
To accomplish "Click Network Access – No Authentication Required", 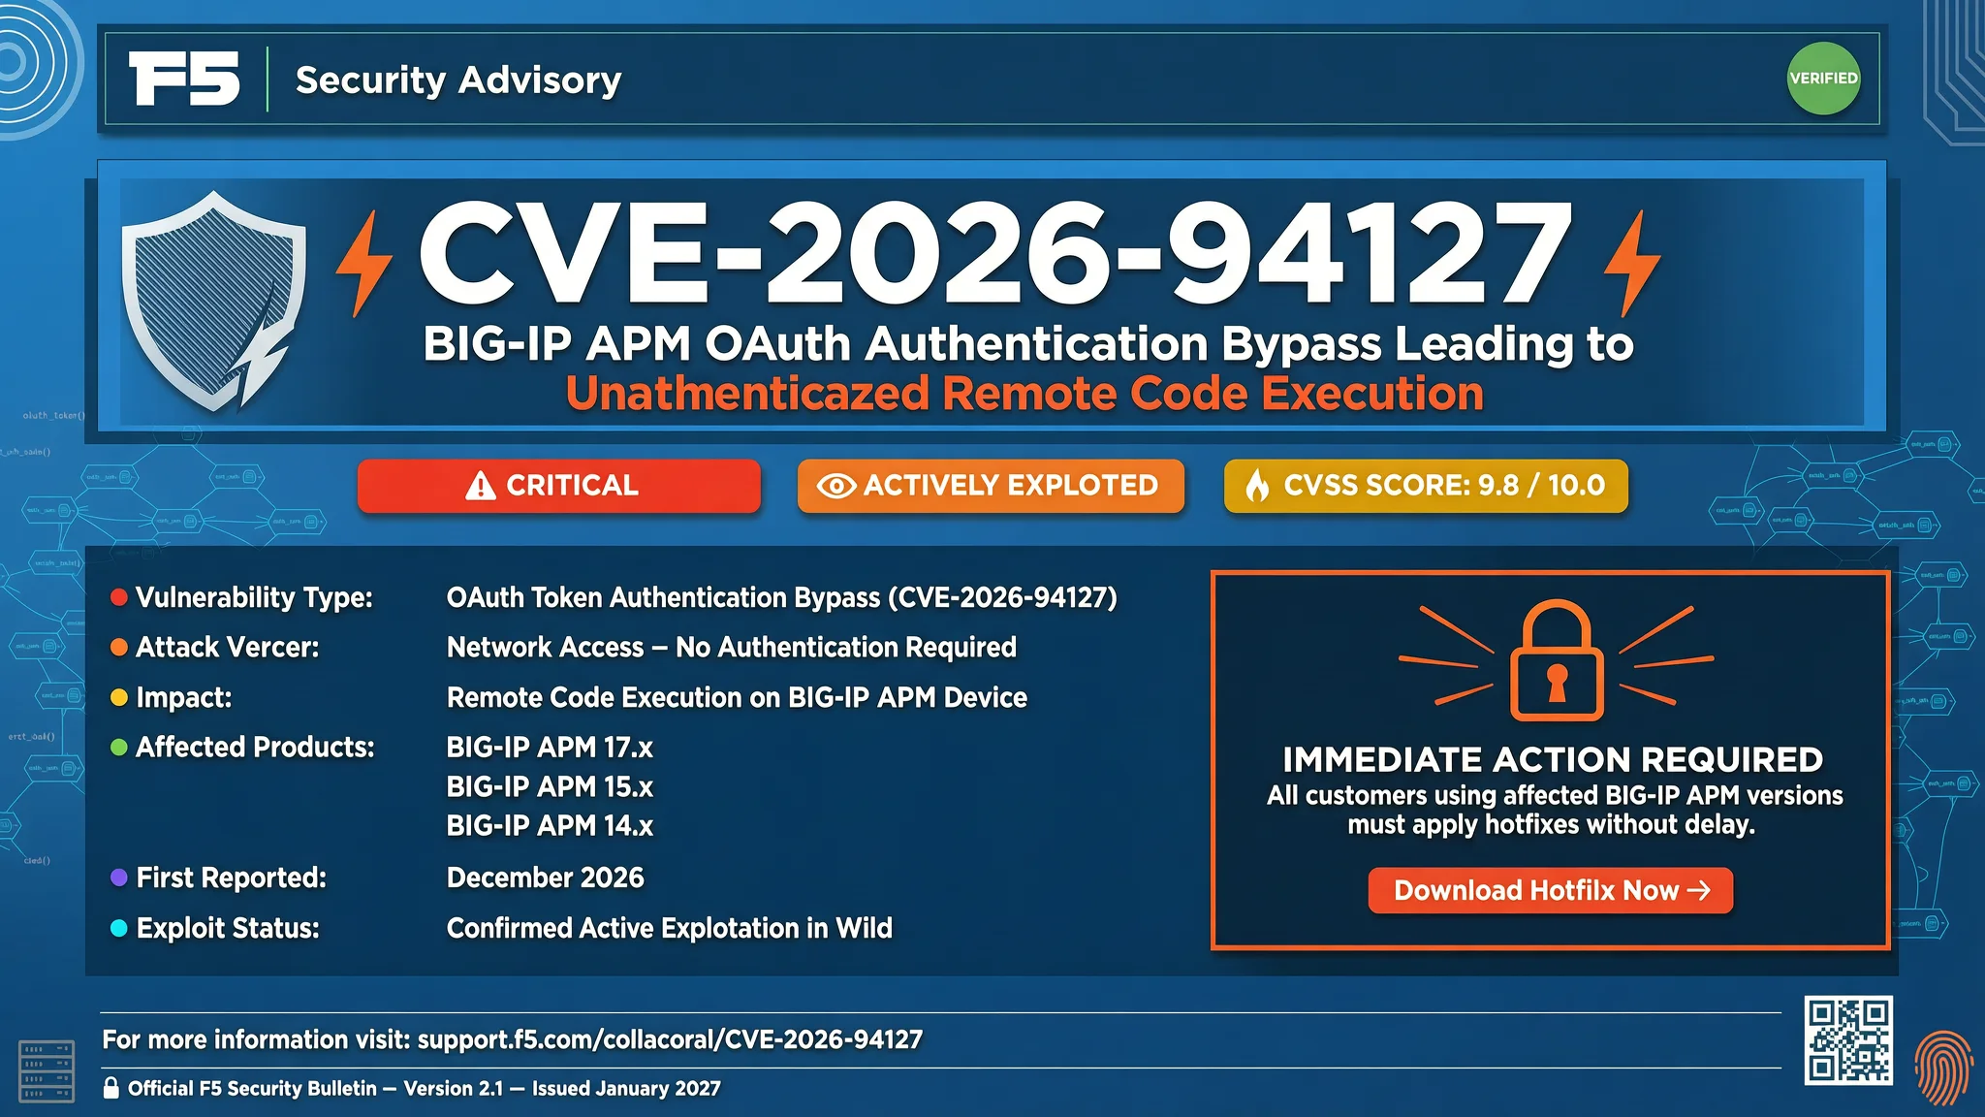I will 732,648.
